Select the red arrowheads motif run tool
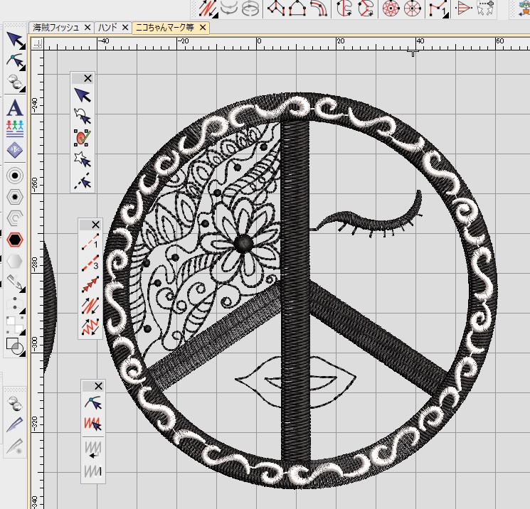 coord(90,284)
